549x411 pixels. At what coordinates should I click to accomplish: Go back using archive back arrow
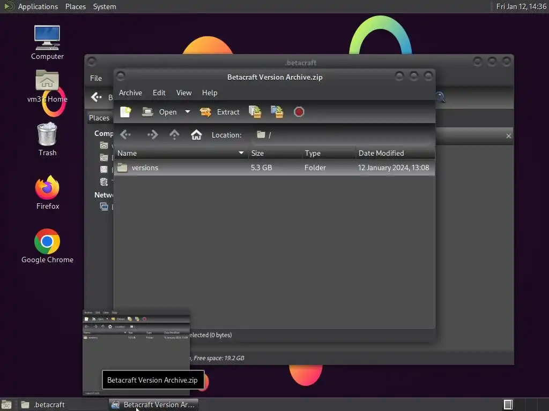(x=125, y=134)
